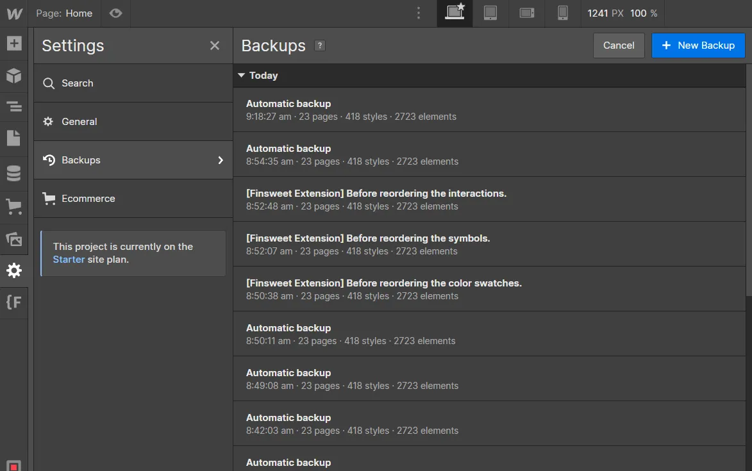Open the CMS Collections panel
The width and height of the screenshot is (752, 471).
coord(14,174)
